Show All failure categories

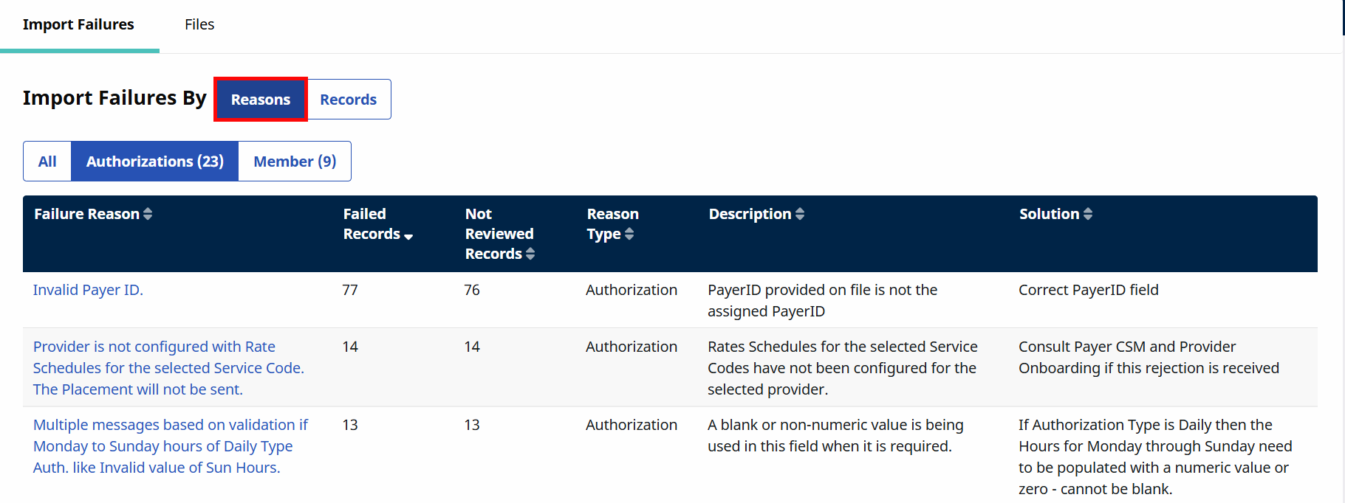click(x=47, y=162)
